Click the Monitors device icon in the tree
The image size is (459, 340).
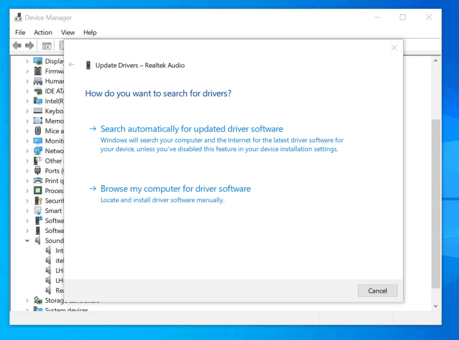pyautogui.click(x=38, y=141)
